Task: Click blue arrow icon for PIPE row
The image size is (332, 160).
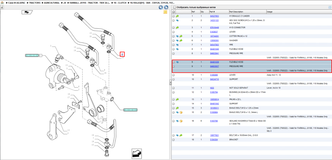Action: click(x=177, y=45)
